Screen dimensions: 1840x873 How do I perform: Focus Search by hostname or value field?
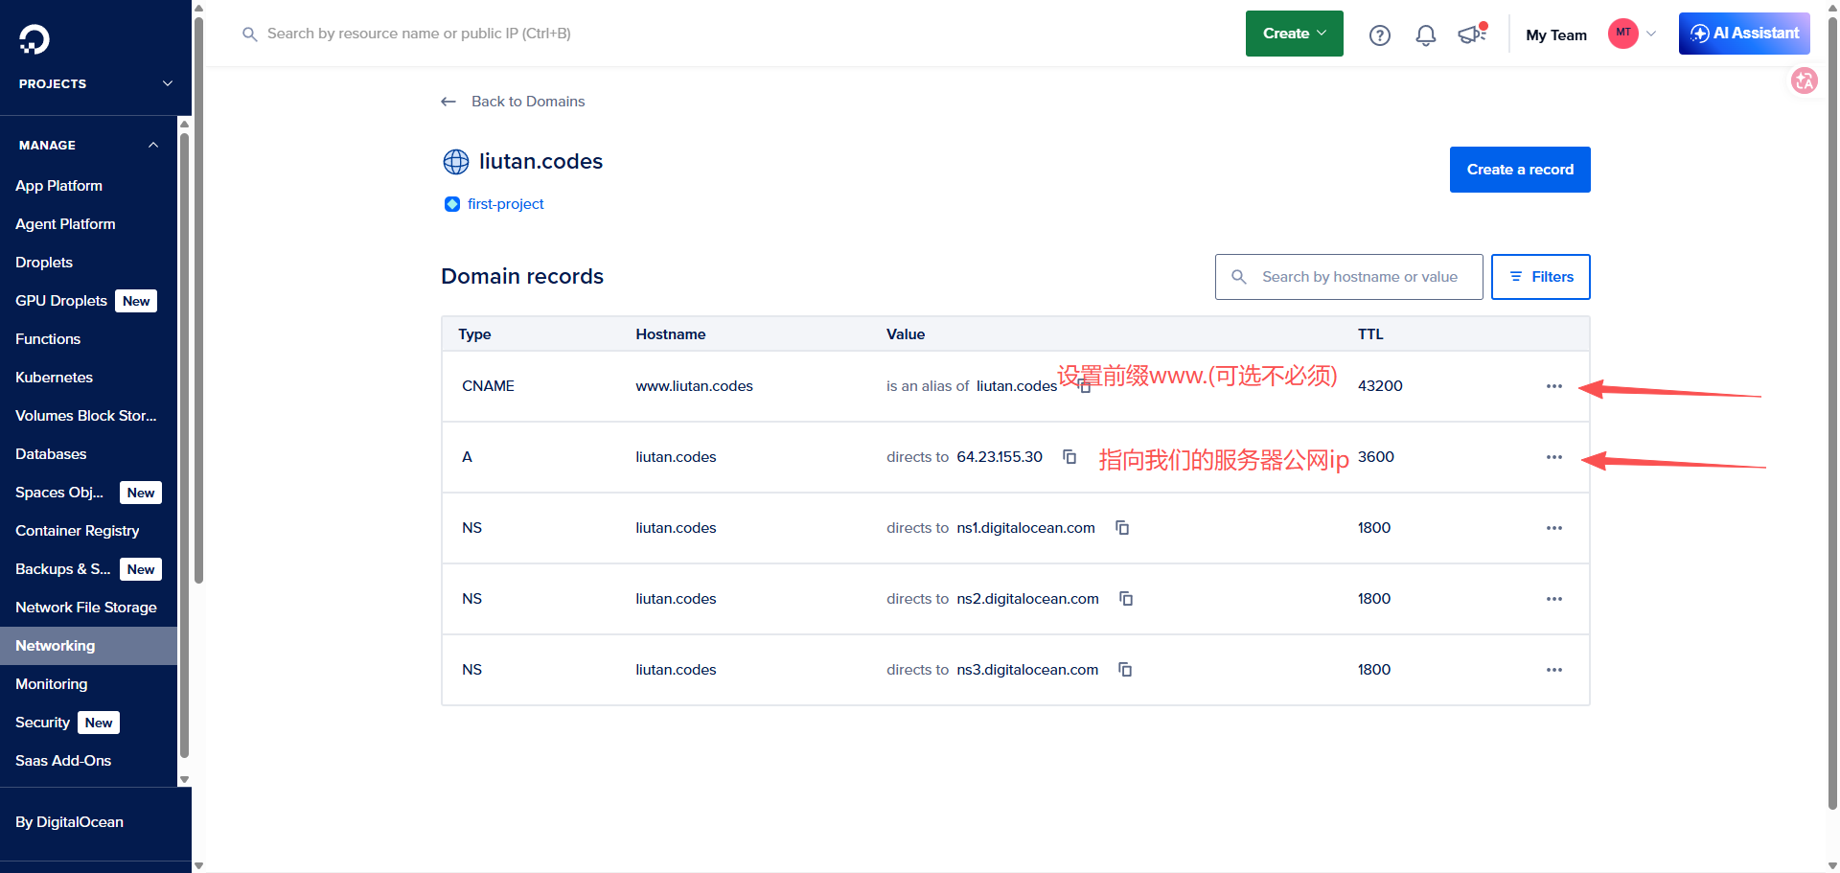pyautogui.click(x=1349, y=277)
